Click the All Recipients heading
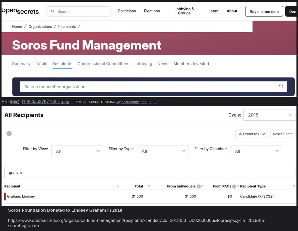 point(24,115)
